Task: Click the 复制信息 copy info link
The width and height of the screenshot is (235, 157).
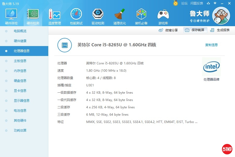Action: (211, 45)
